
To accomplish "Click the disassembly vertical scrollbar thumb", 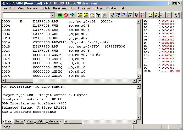I will pyautogui.click(x=139, y=46).
